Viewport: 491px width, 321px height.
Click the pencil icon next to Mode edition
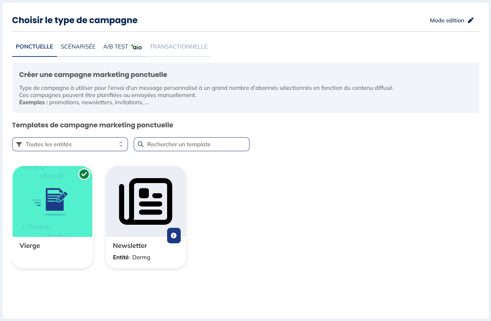(471, 20)
